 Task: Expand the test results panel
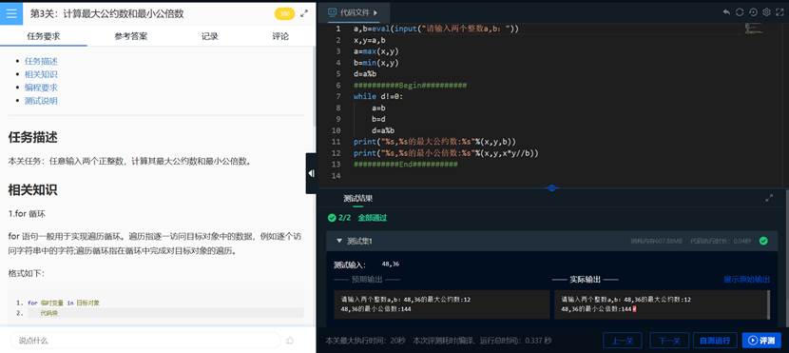[x=769, y=199]
